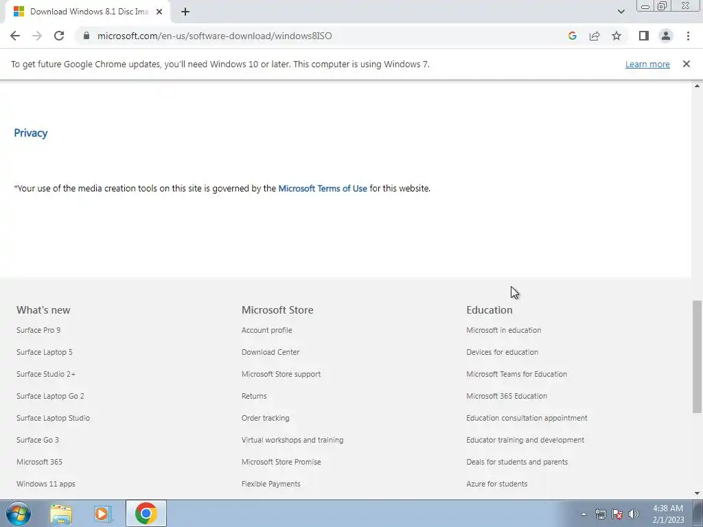The width and height of the screenshot is (703, 527).
Task: Open Windows 11 apps link
Action: 46,484
